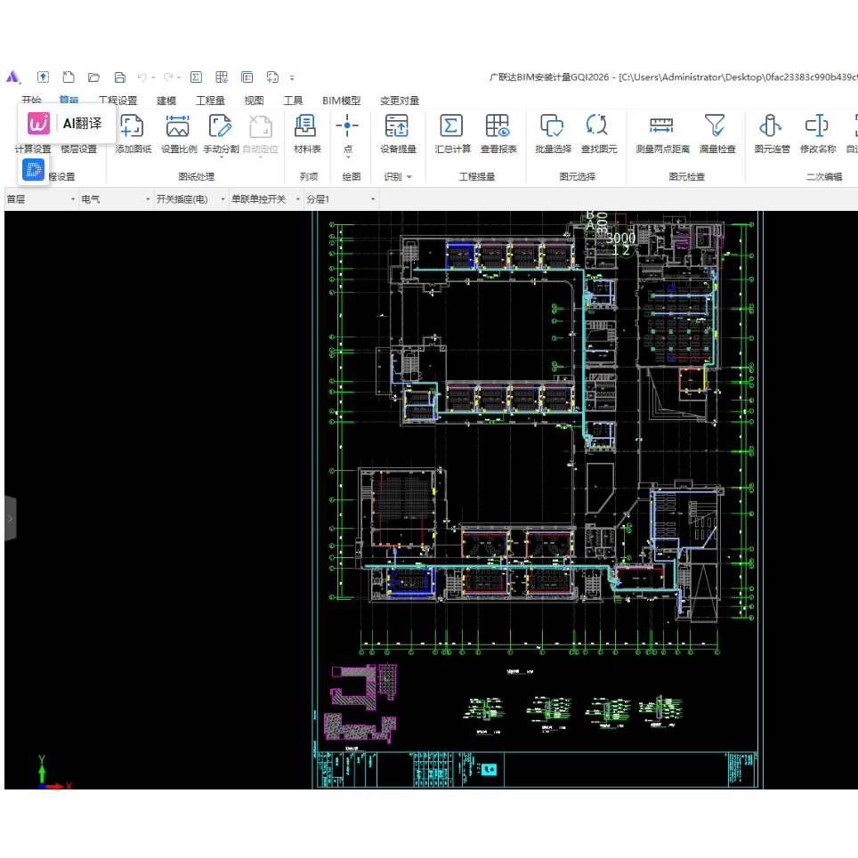
Task: Click 修改名称 (Rename) tool
Action: click(x=818, y=134)
